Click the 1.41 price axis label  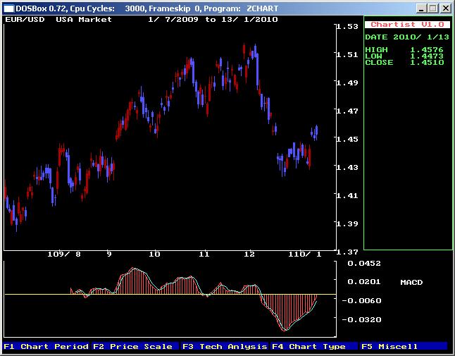click(x=347, y=195)
